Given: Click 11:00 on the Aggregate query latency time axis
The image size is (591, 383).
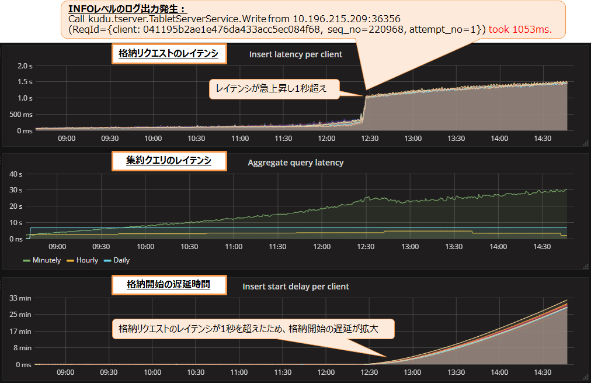Looking at the screenshot, I should click(x=234, y=247).
